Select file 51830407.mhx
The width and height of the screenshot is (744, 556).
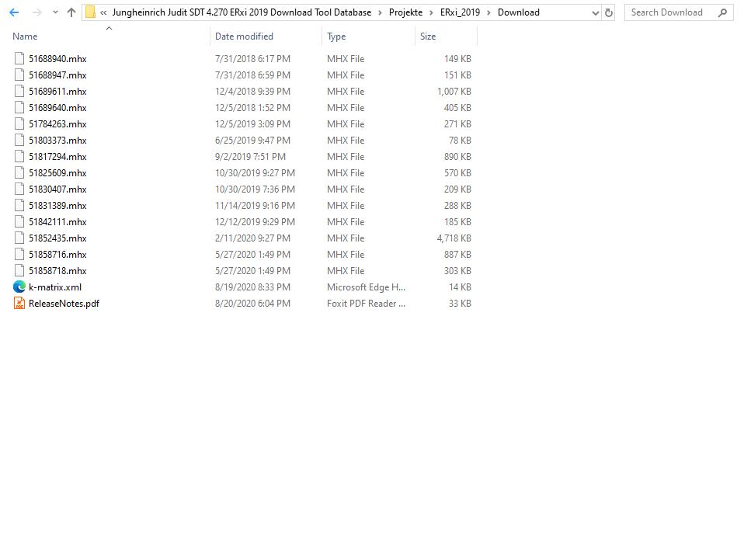coord(57,189)
